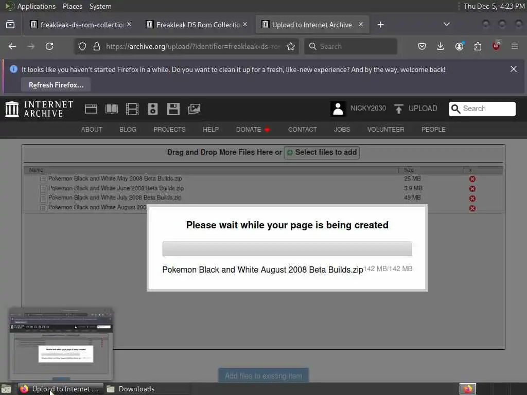
Task: Open the Texts book icon
Action: [112, 109]
